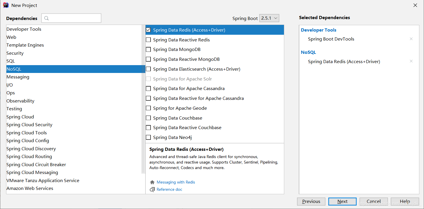
Task: Check Spring Data Neo4j
Action: coord(149,137)
